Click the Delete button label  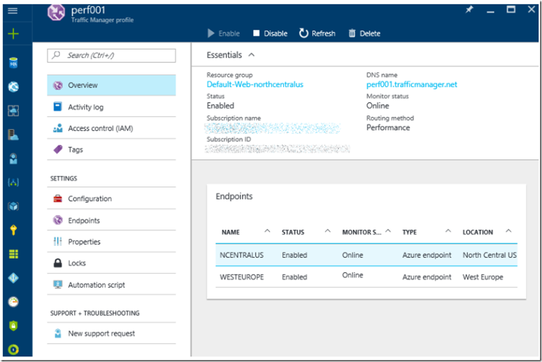coord(370,33)
